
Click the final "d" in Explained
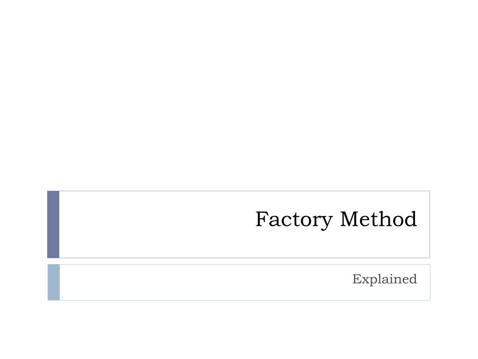[412, 279]
